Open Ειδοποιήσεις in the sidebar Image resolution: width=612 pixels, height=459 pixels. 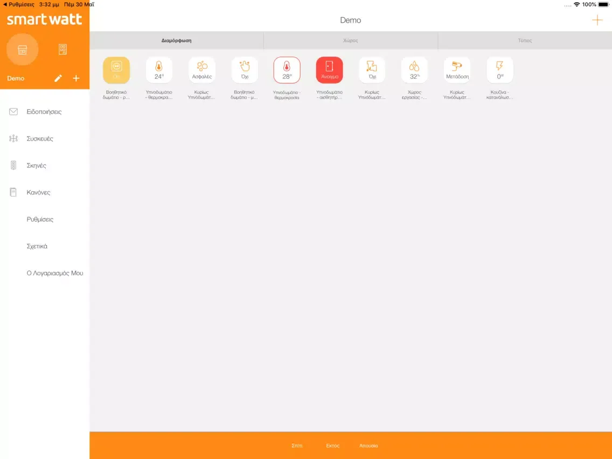[x=45, y=112]
